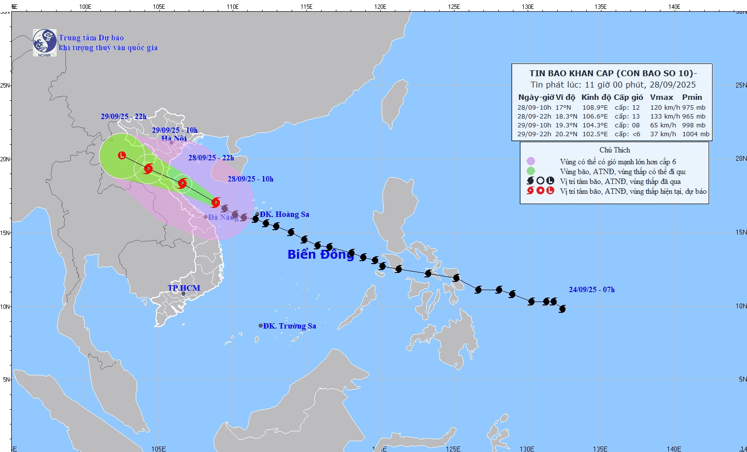Click the 102.5°E longitude cell
Viewport: 747px width, 452px height.
(595, 134)
